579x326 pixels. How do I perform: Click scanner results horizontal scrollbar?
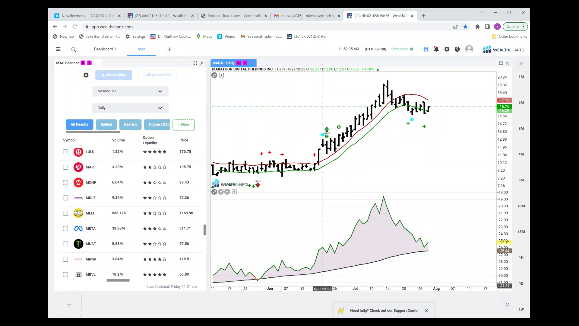pos(118,280)
